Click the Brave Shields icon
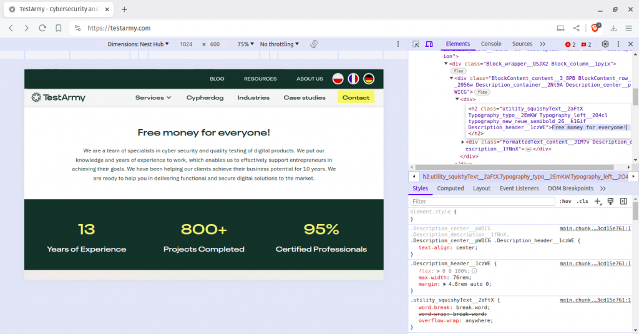This screenshot has height=334, width=639. pyautogui.click(x=596, y=28)
